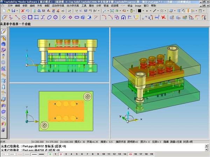Image resolution: width=210 pixels, height=157 pixels.
Task: Toggle layer 15 in the layer bar
Action: [x=130, y=154]
